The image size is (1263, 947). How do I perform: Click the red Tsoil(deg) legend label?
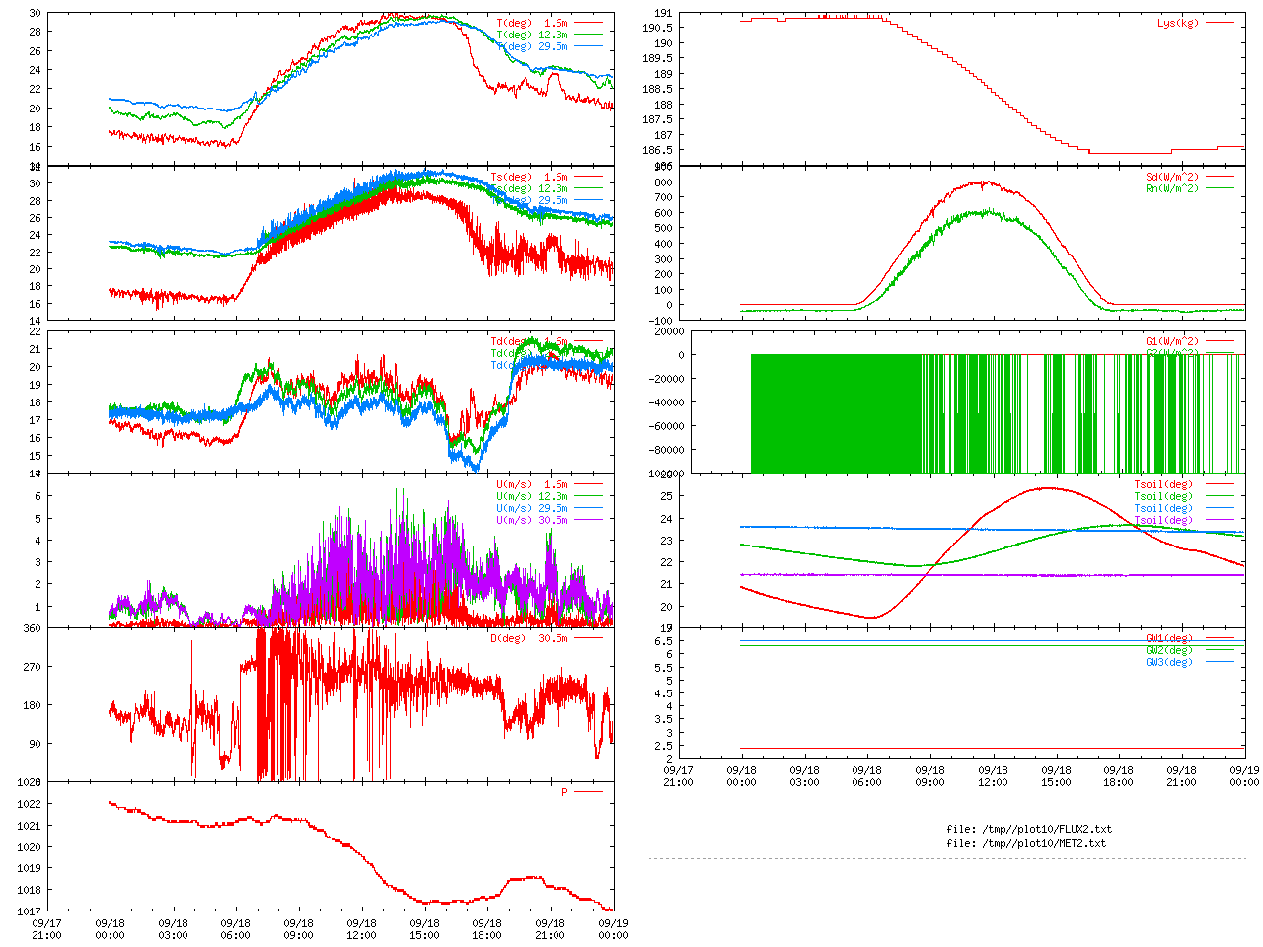[x=1163, y=484]
